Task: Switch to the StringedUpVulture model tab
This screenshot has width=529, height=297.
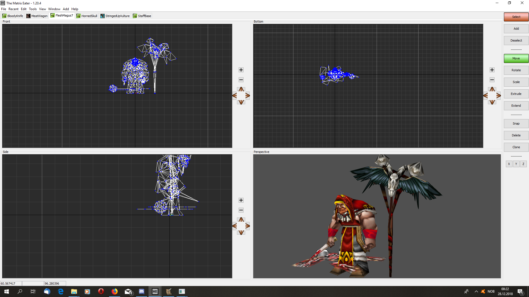Action: coord(115,16)
